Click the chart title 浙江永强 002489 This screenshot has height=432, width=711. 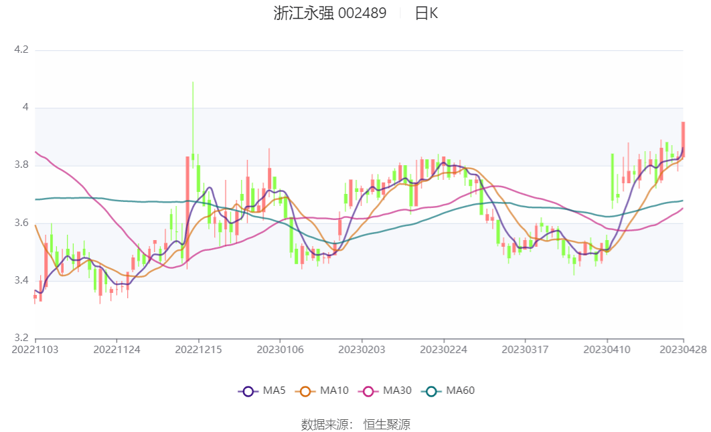coord(329,13)
